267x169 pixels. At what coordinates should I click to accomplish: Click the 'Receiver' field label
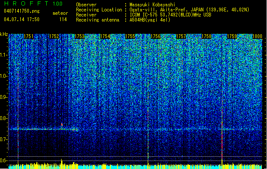86,15
